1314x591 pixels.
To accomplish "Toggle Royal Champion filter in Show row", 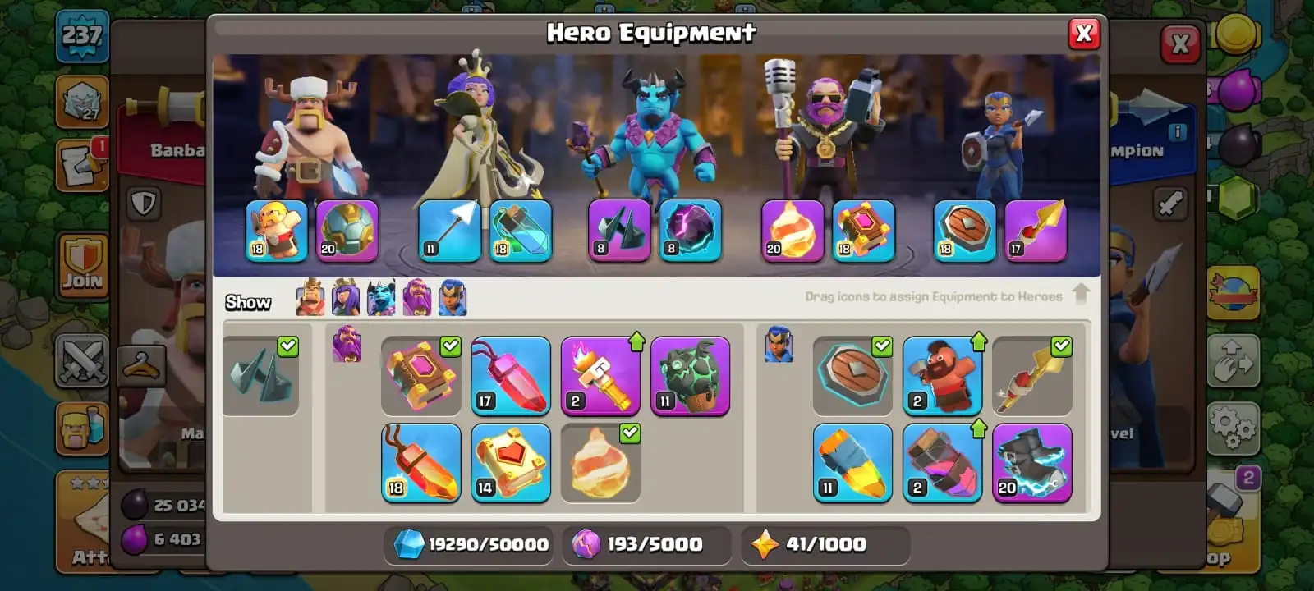I will tap(453, 297).
